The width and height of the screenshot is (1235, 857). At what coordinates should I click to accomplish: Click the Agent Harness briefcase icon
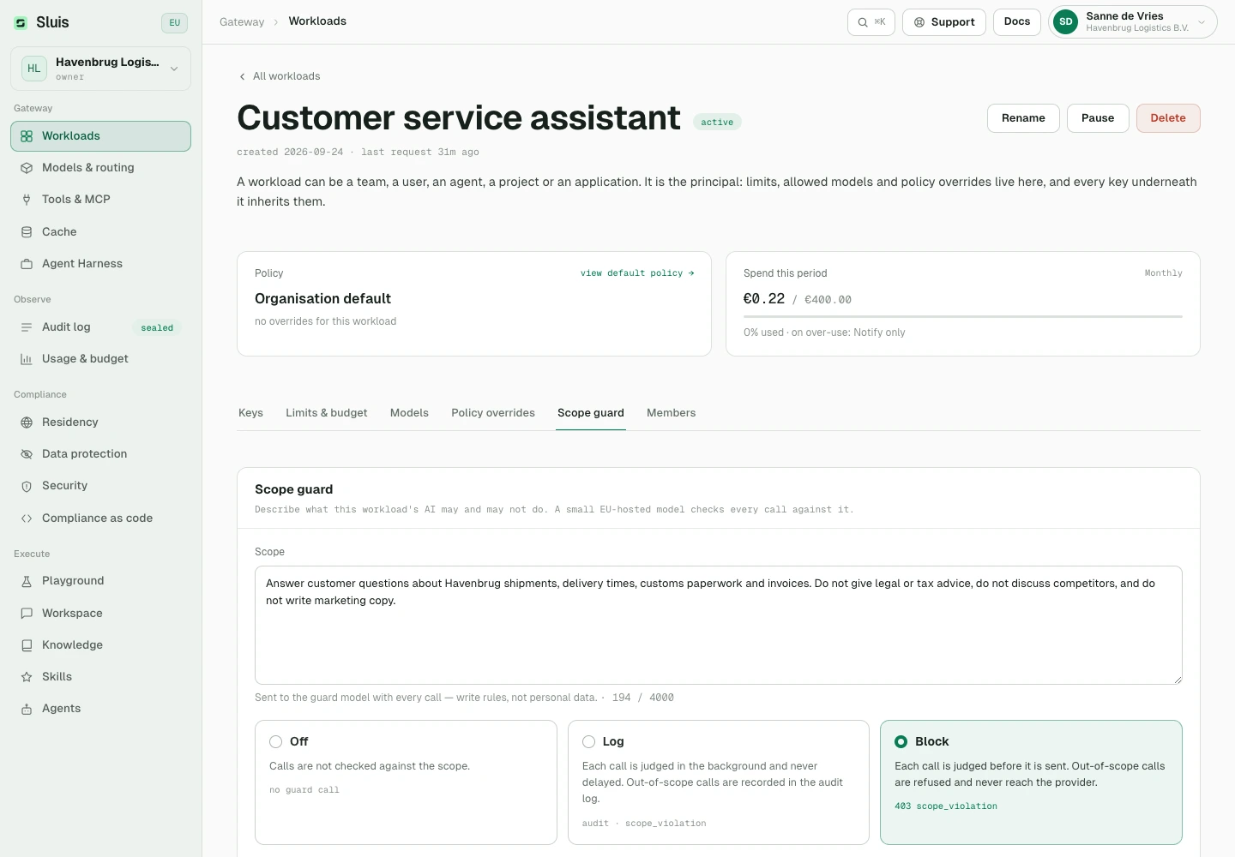(x=27, y=264)
